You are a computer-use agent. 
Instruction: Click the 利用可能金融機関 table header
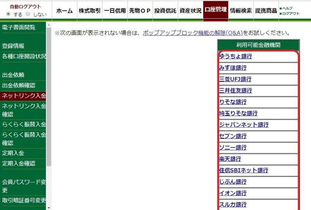(x=259, y=45)
